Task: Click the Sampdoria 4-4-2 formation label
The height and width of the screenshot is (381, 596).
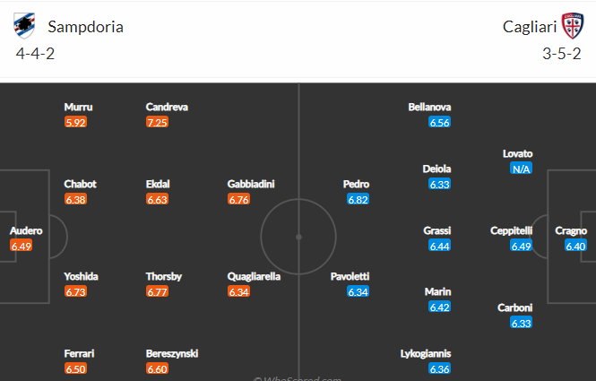Action: [35, 54]
